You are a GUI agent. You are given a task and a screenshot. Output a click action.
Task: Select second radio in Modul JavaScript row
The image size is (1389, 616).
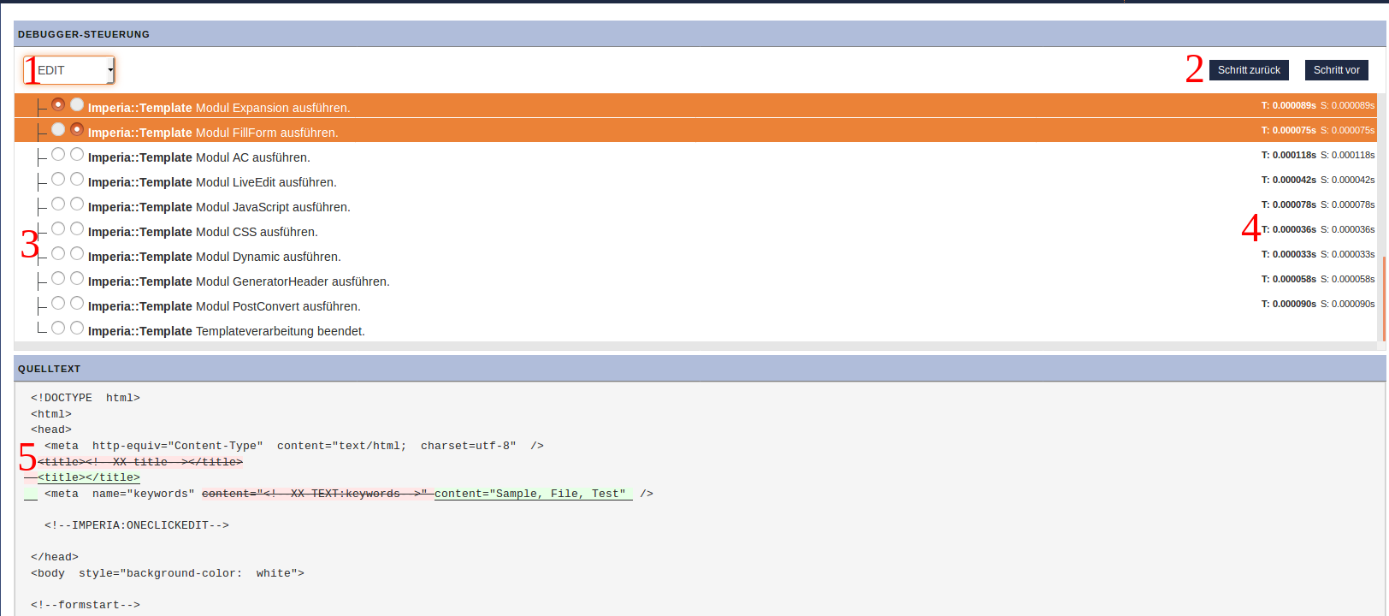click(77, 204)
